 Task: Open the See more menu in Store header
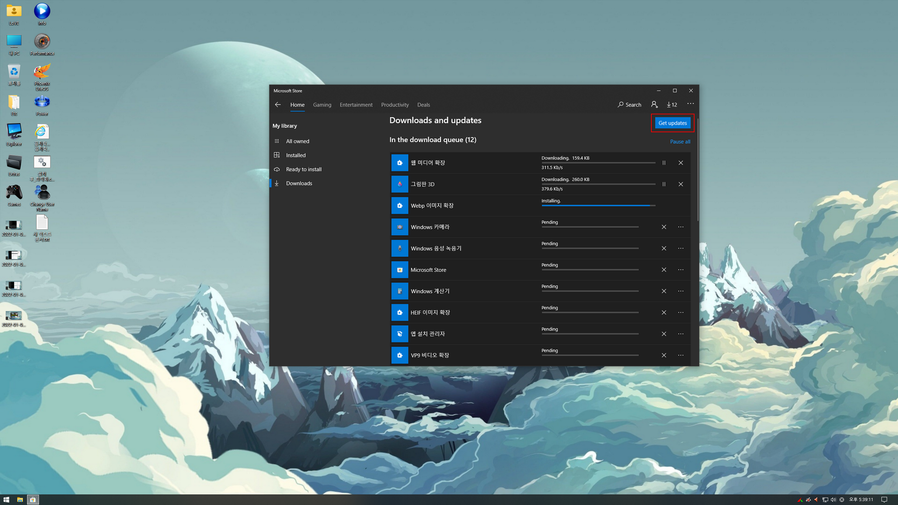pos(691,104)
